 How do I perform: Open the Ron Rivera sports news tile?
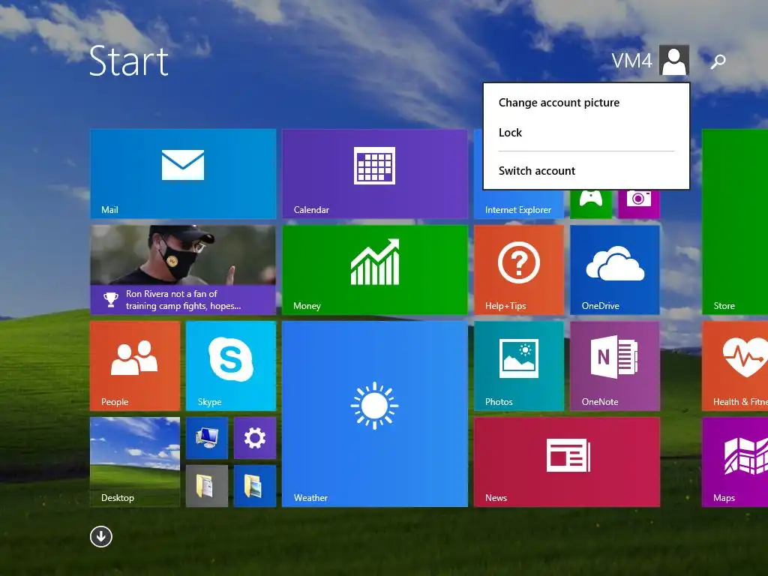(183, 269)
